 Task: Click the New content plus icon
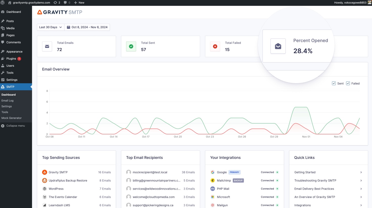(76, 3)
